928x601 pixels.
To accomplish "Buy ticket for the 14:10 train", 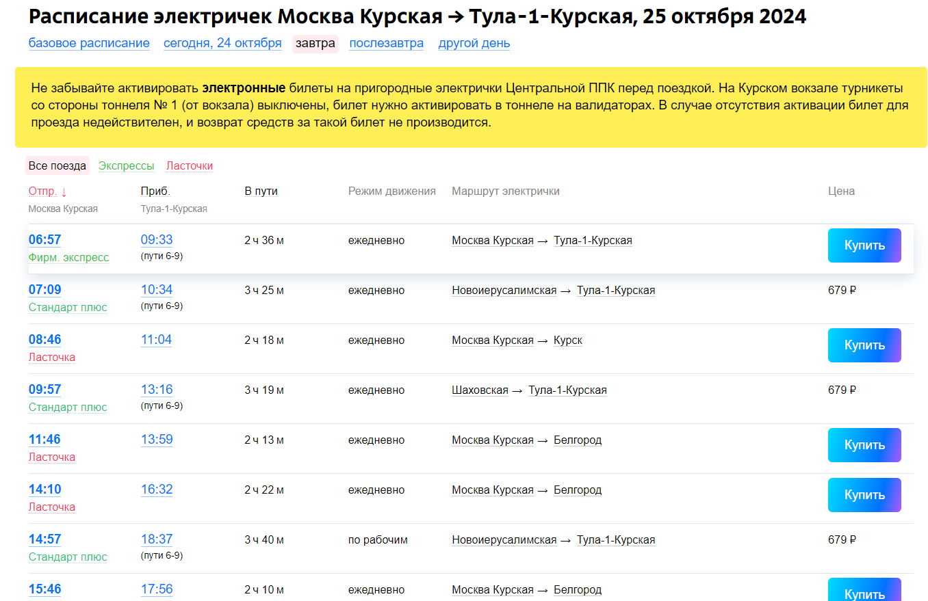I will 864,495.
